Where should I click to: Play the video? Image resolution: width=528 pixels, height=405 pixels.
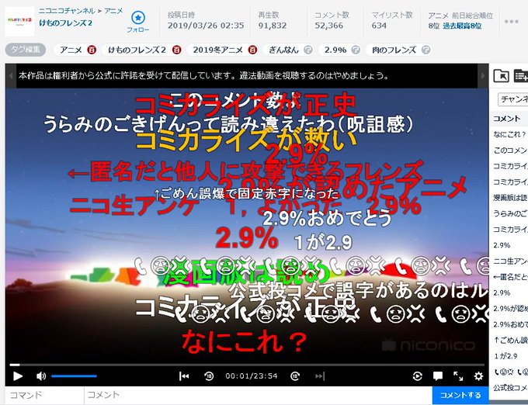tap(18, 376)
